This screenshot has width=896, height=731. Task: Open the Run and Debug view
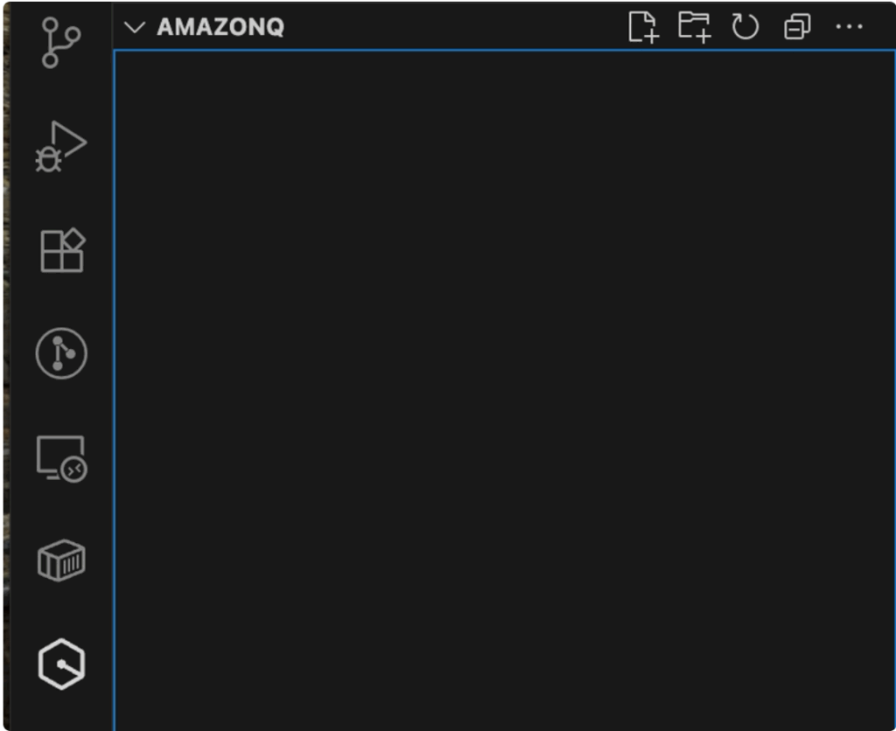(60, 147)
